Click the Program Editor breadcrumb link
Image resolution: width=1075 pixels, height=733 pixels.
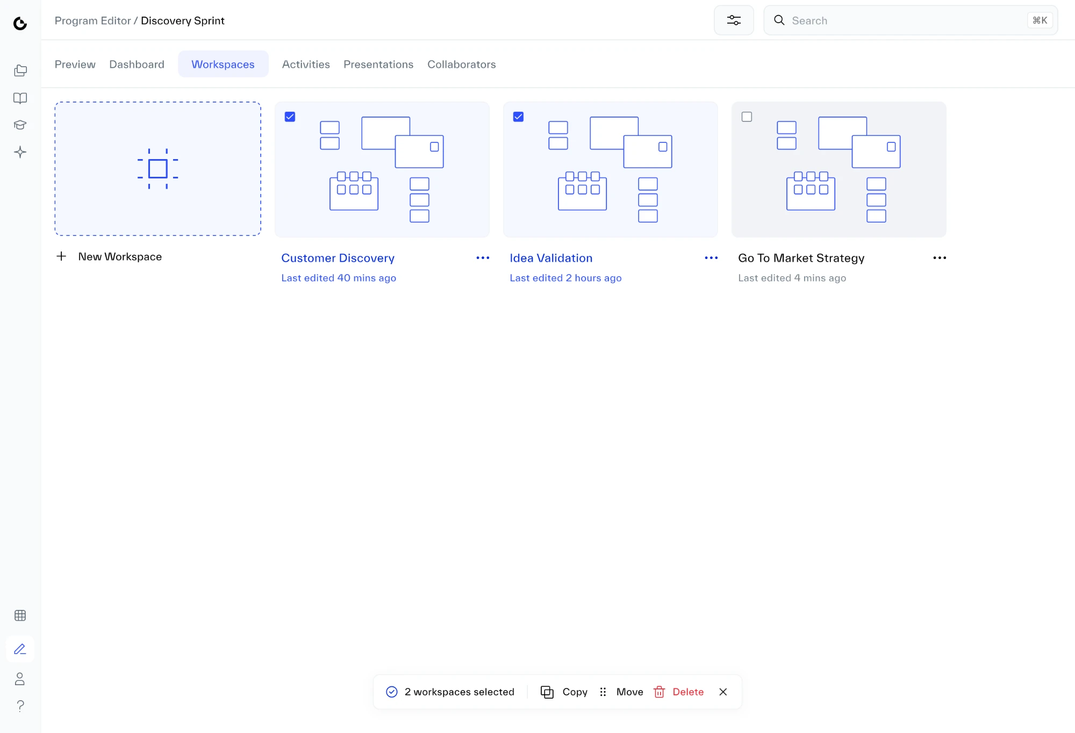[92, 20]
